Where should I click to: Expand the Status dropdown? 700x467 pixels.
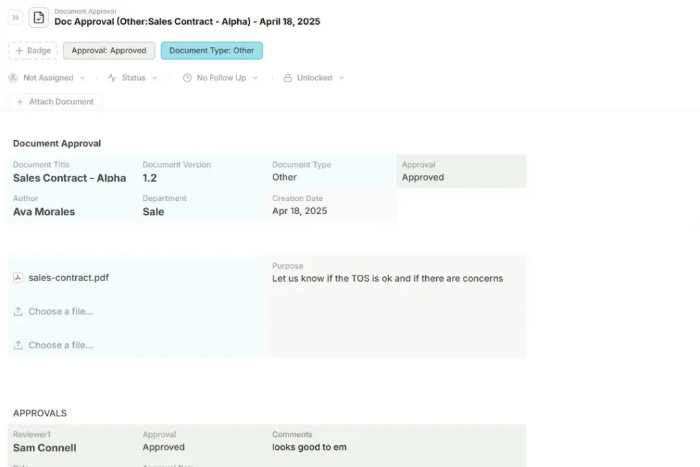[133, 77]
